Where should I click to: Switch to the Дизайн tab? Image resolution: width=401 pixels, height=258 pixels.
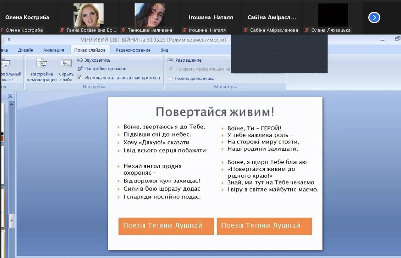[x=26, y=50]
